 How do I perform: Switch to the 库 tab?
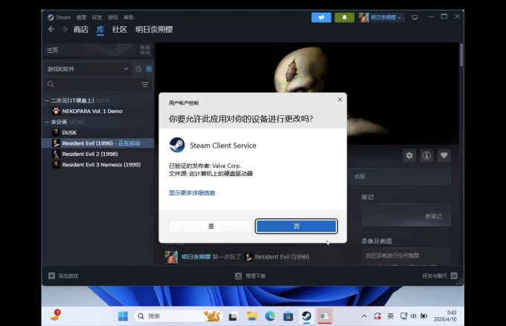point(100,30)
